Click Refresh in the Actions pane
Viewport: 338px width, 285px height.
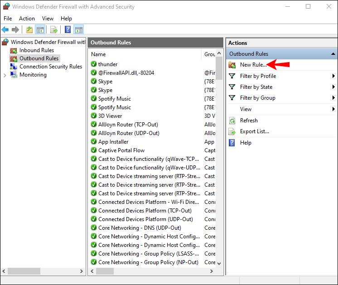coord(249,121)
